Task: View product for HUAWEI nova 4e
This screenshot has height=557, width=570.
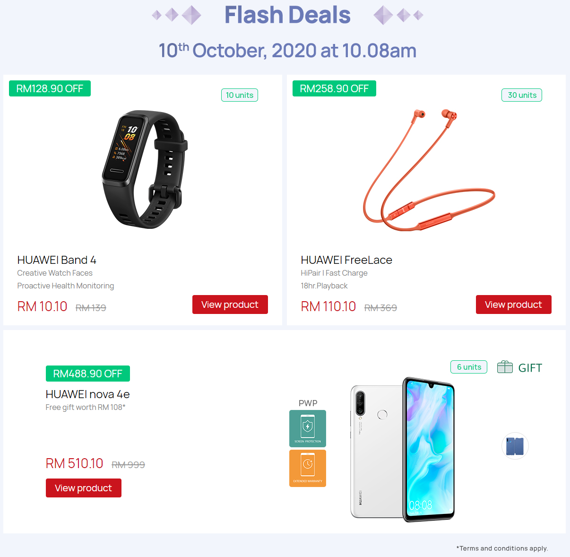Action: 84,488
